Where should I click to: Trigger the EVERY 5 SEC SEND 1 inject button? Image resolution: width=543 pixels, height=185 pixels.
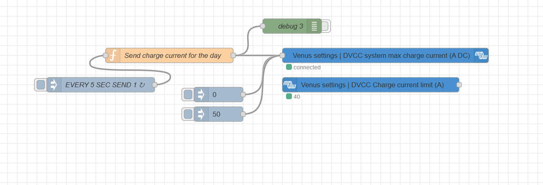[41, 85]
